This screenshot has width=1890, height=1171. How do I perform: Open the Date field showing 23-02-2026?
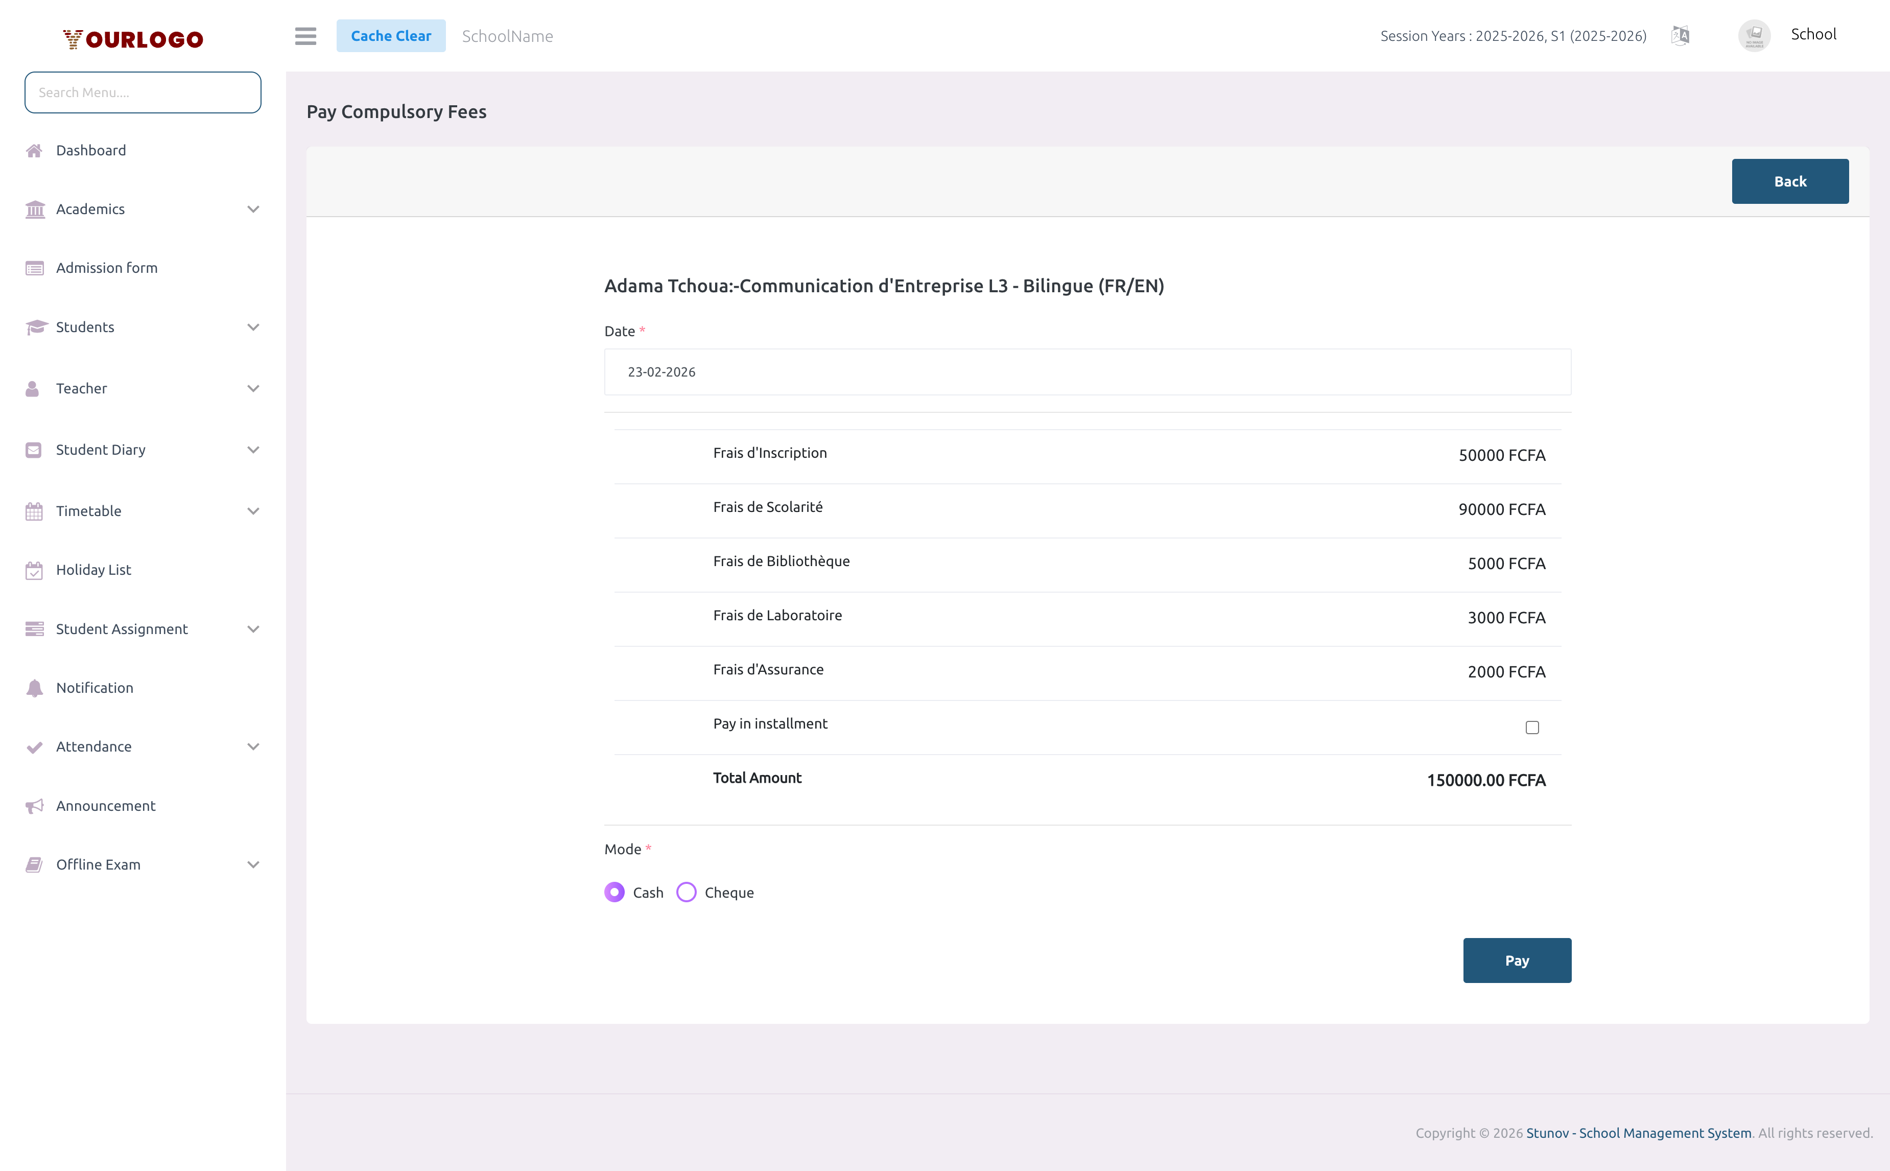click(1086, 372)
